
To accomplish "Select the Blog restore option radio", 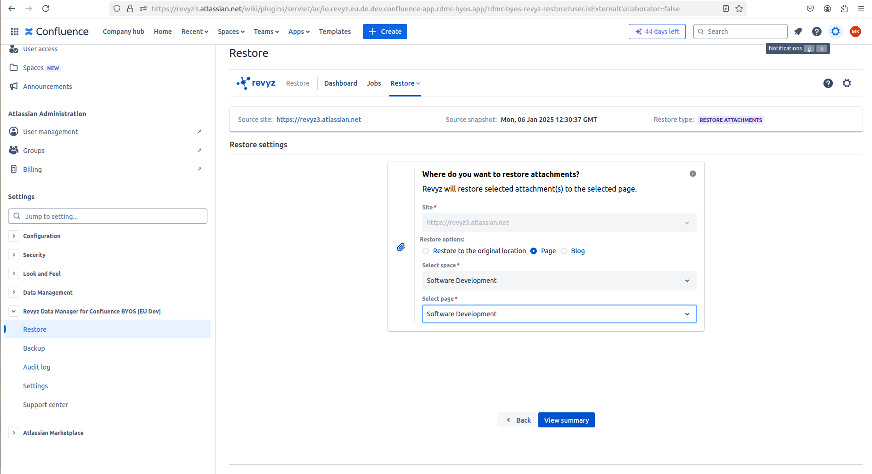I will 564,251.
